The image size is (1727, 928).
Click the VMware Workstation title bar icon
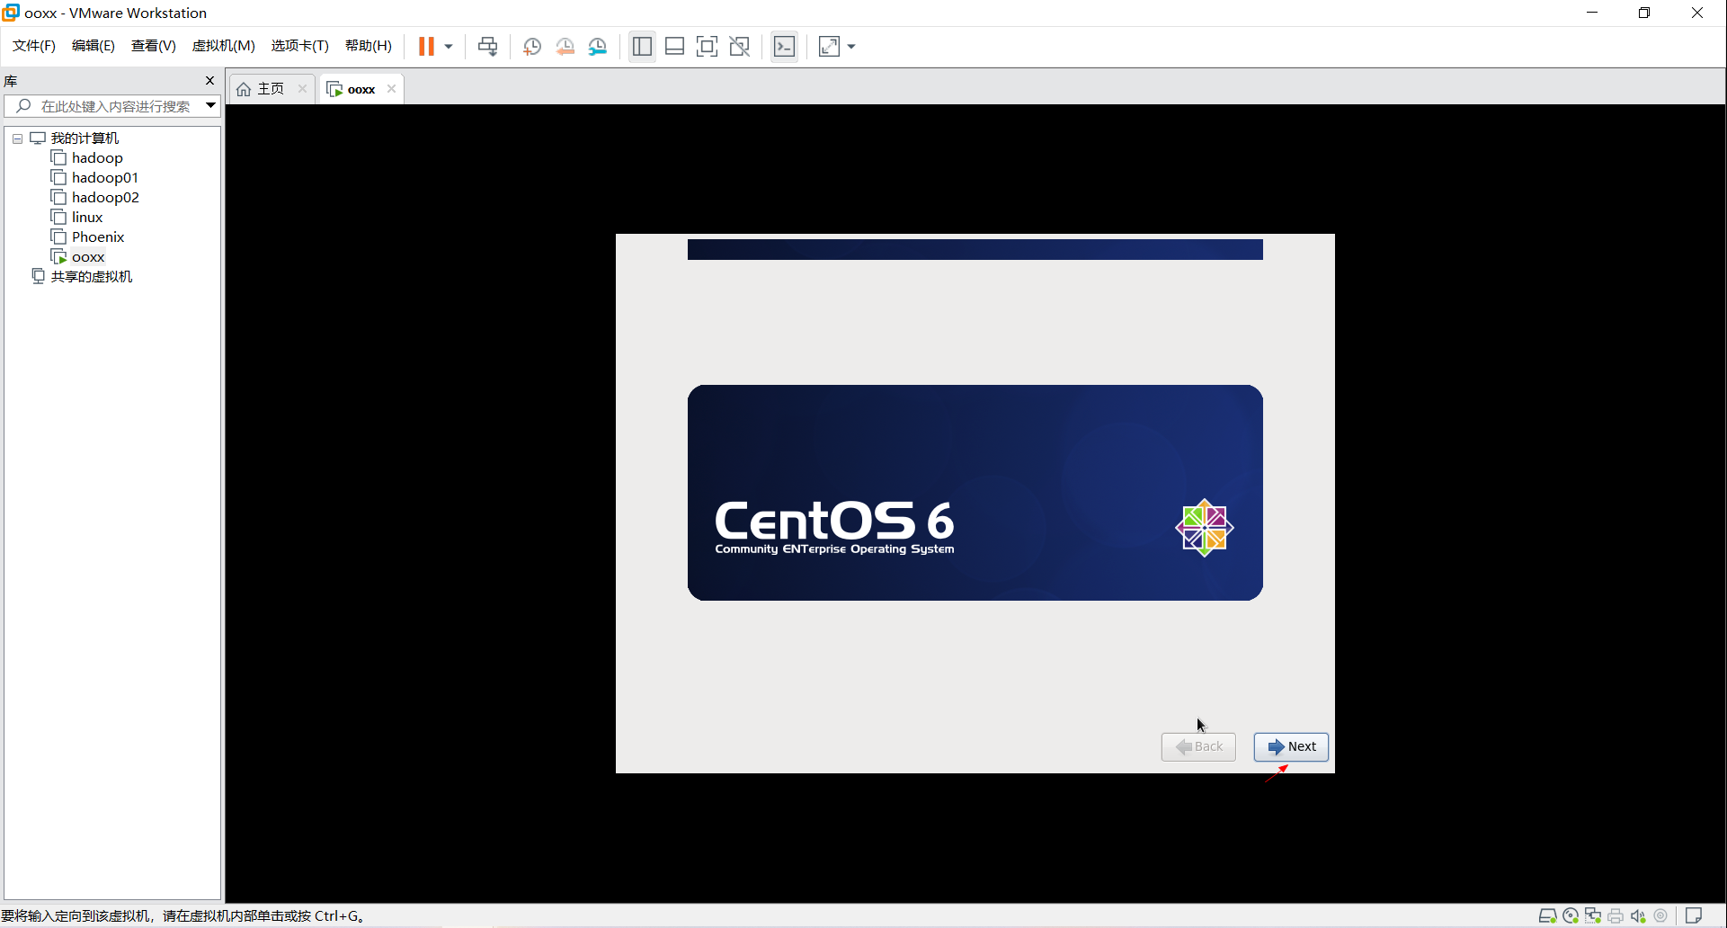11,13
